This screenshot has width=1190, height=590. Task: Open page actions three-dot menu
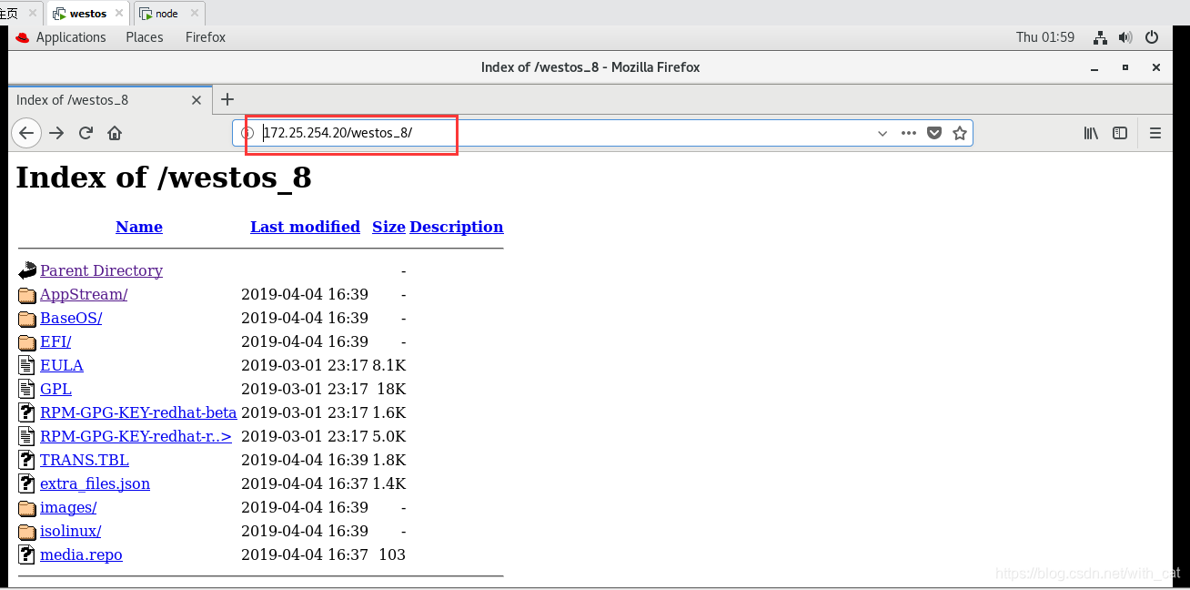[x=908, y=133]
